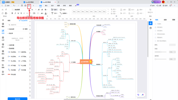The height and width of the screenshot is (100, 178).
Task: Toggle bold text formatting
Action: pos(12,13)
